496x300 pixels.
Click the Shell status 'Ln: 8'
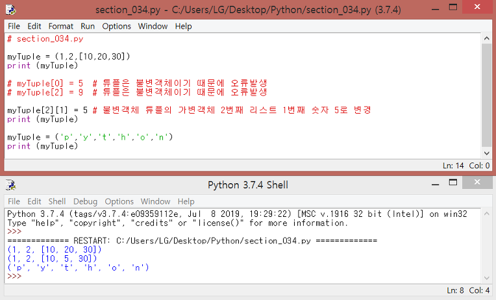pos(455,290)
